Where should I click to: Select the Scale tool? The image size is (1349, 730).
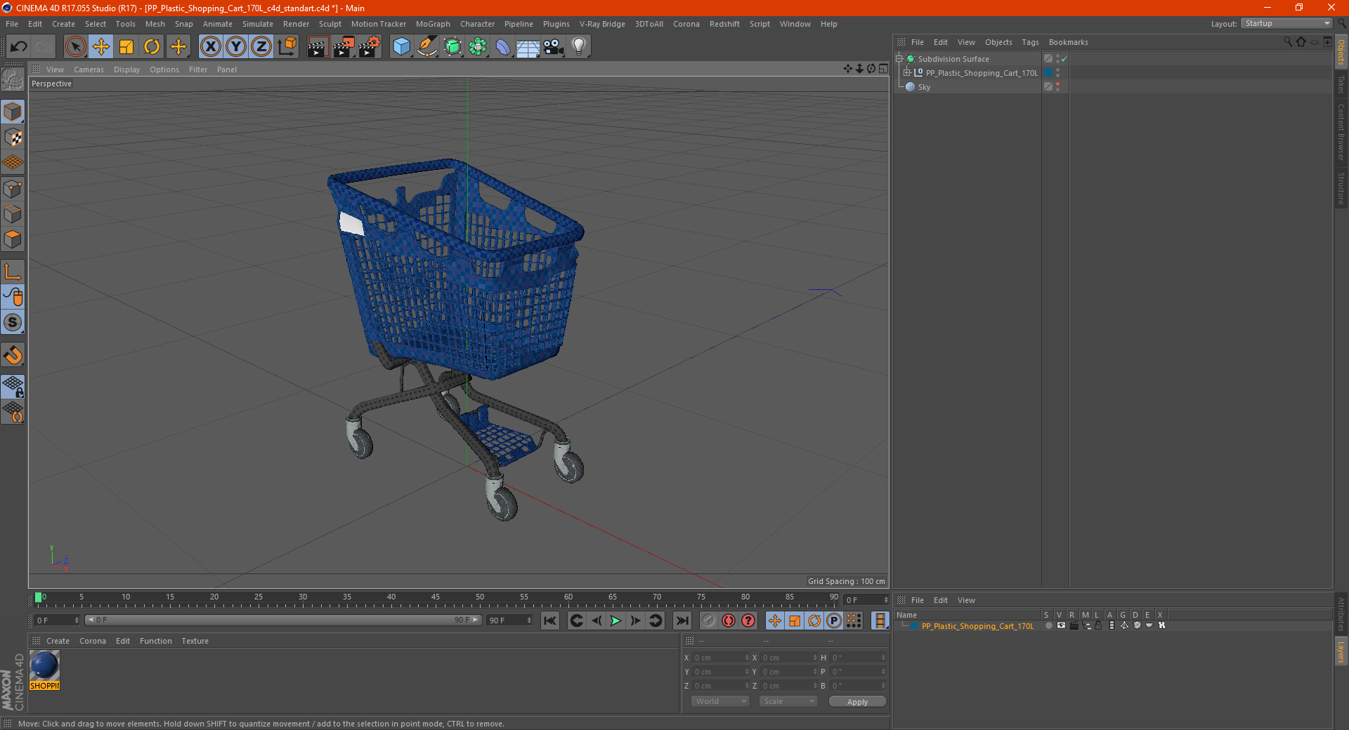click(126, 46)
